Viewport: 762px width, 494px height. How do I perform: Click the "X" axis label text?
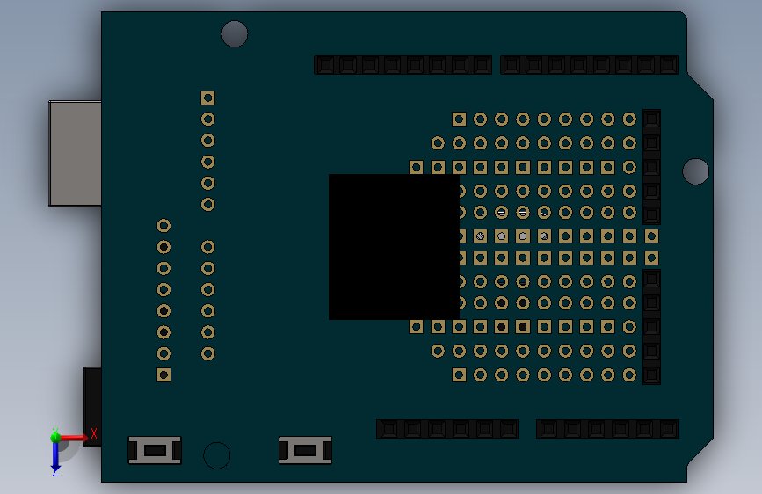94,433
